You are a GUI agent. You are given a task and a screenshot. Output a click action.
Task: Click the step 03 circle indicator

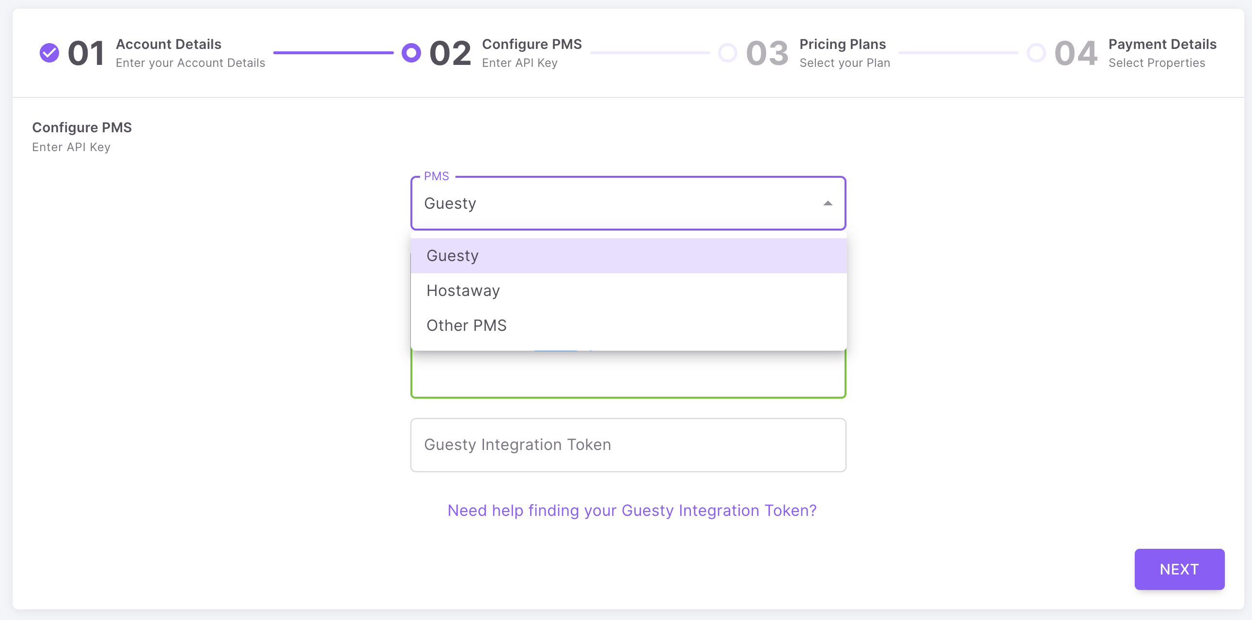728,52
